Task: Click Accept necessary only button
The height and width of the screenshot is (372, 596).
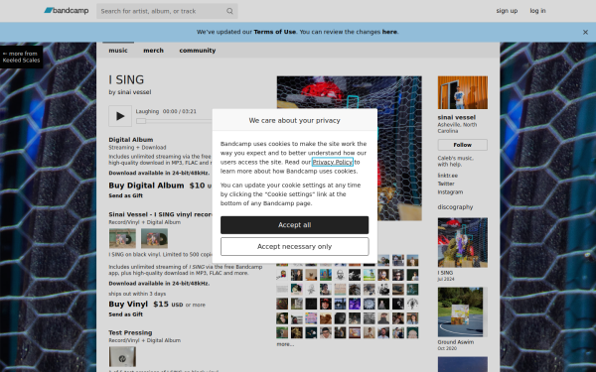Action: [x=295, y=247]
